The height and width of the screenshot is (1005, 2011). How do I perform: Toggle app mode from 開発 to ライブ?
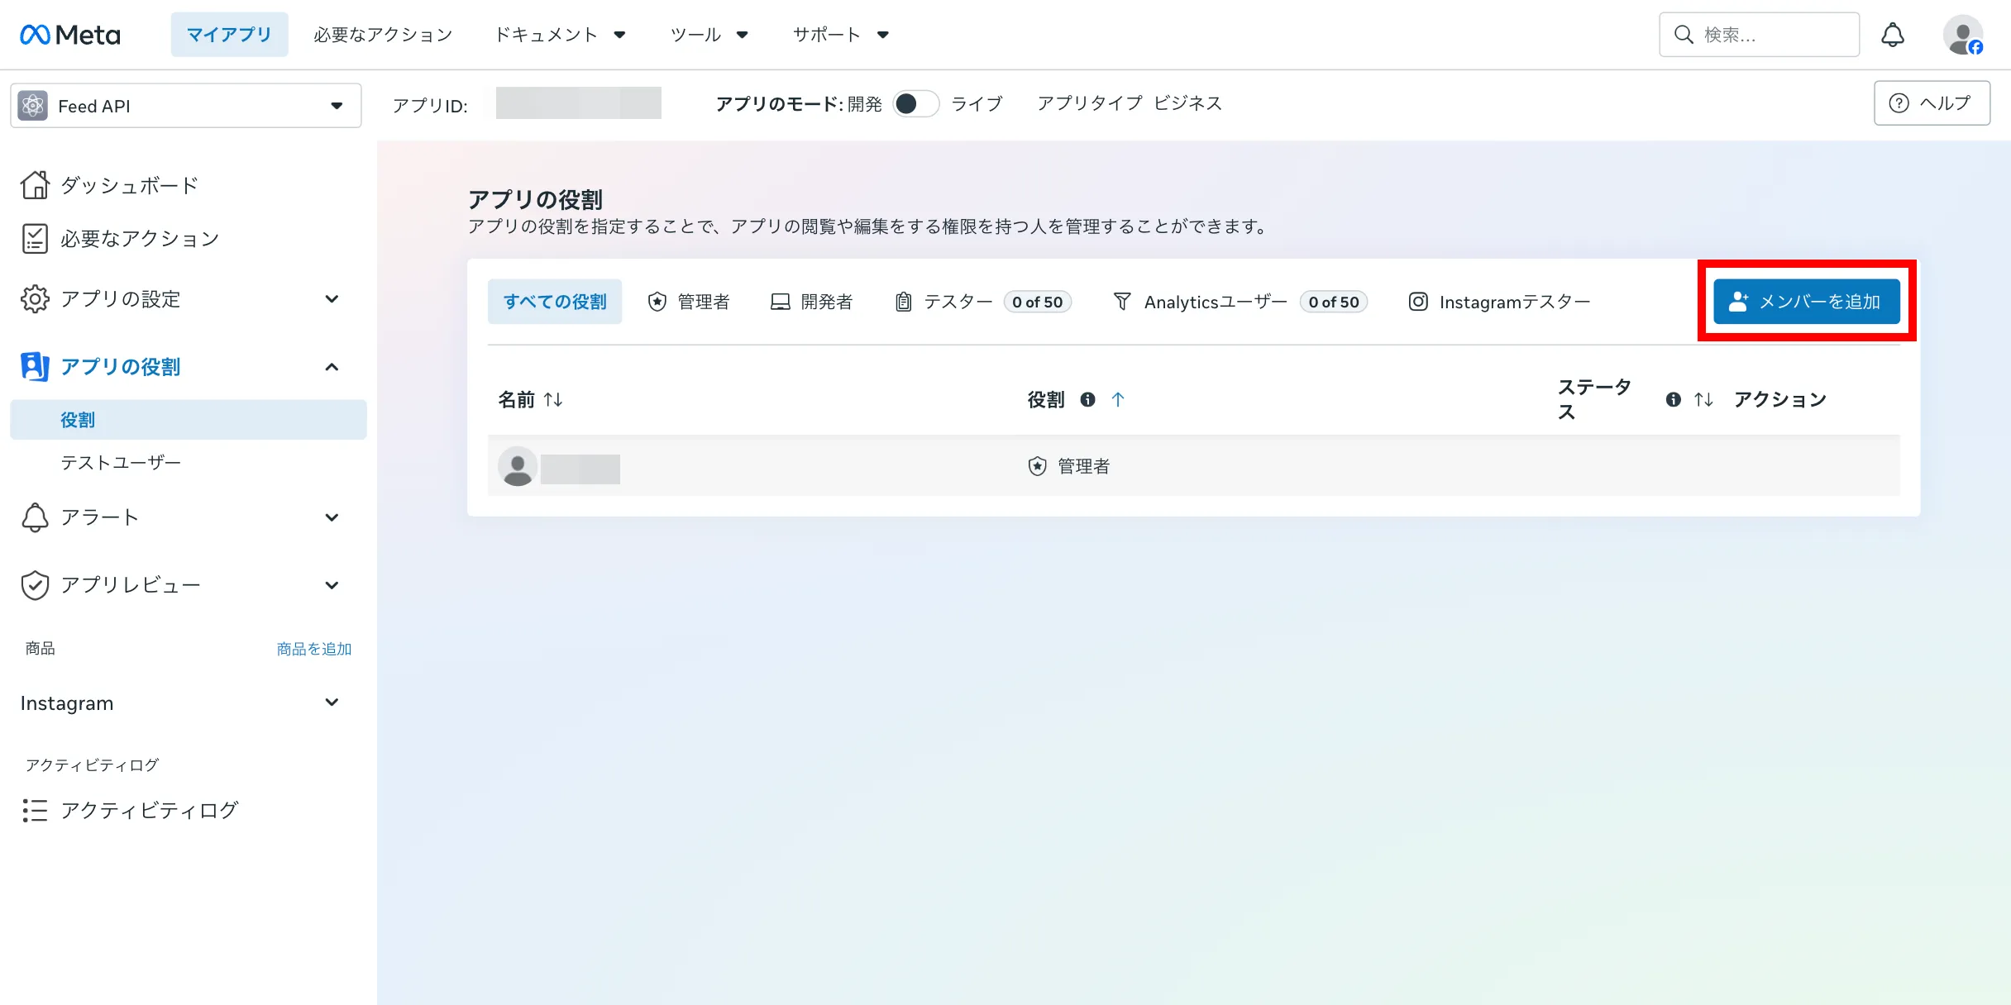[915, 104]
